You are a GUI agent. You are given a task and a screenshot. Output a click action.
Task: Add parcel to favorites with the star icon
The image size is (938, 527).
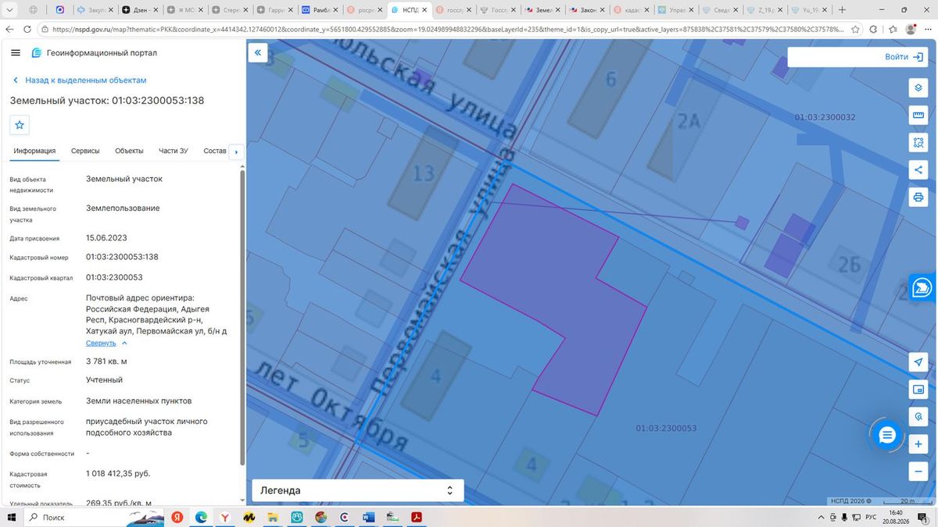tap(20, 124)
